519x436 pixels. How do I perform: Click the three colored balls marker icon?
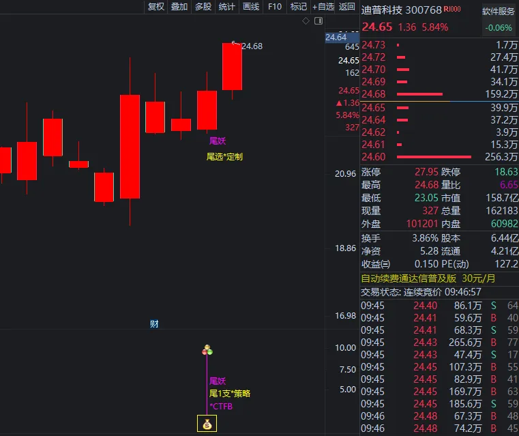(207, 350)
